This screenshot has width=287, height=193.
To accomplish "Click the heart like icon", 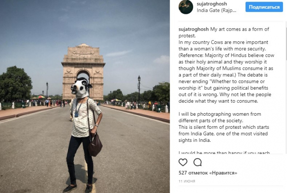I will point(183,162).
